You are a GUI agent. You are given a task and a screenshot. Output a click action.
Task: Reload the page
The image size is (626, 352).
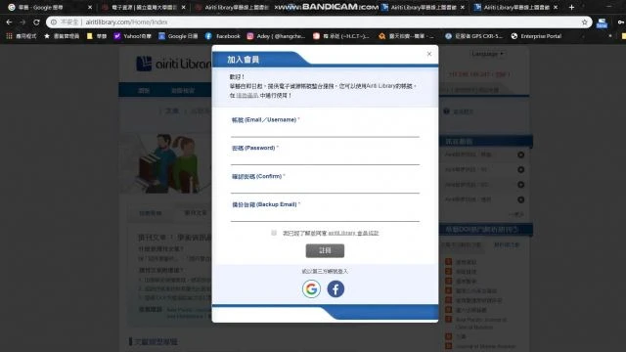coord(36,22)
